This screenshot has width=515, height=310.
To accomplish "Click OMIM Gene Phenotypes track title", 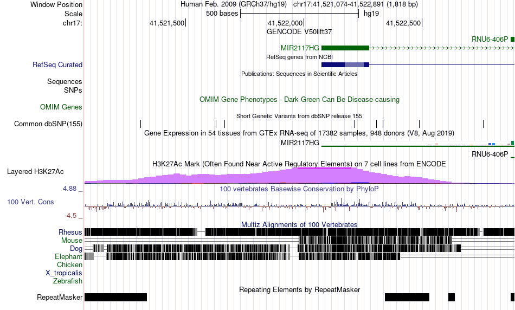I will point(299,100).
